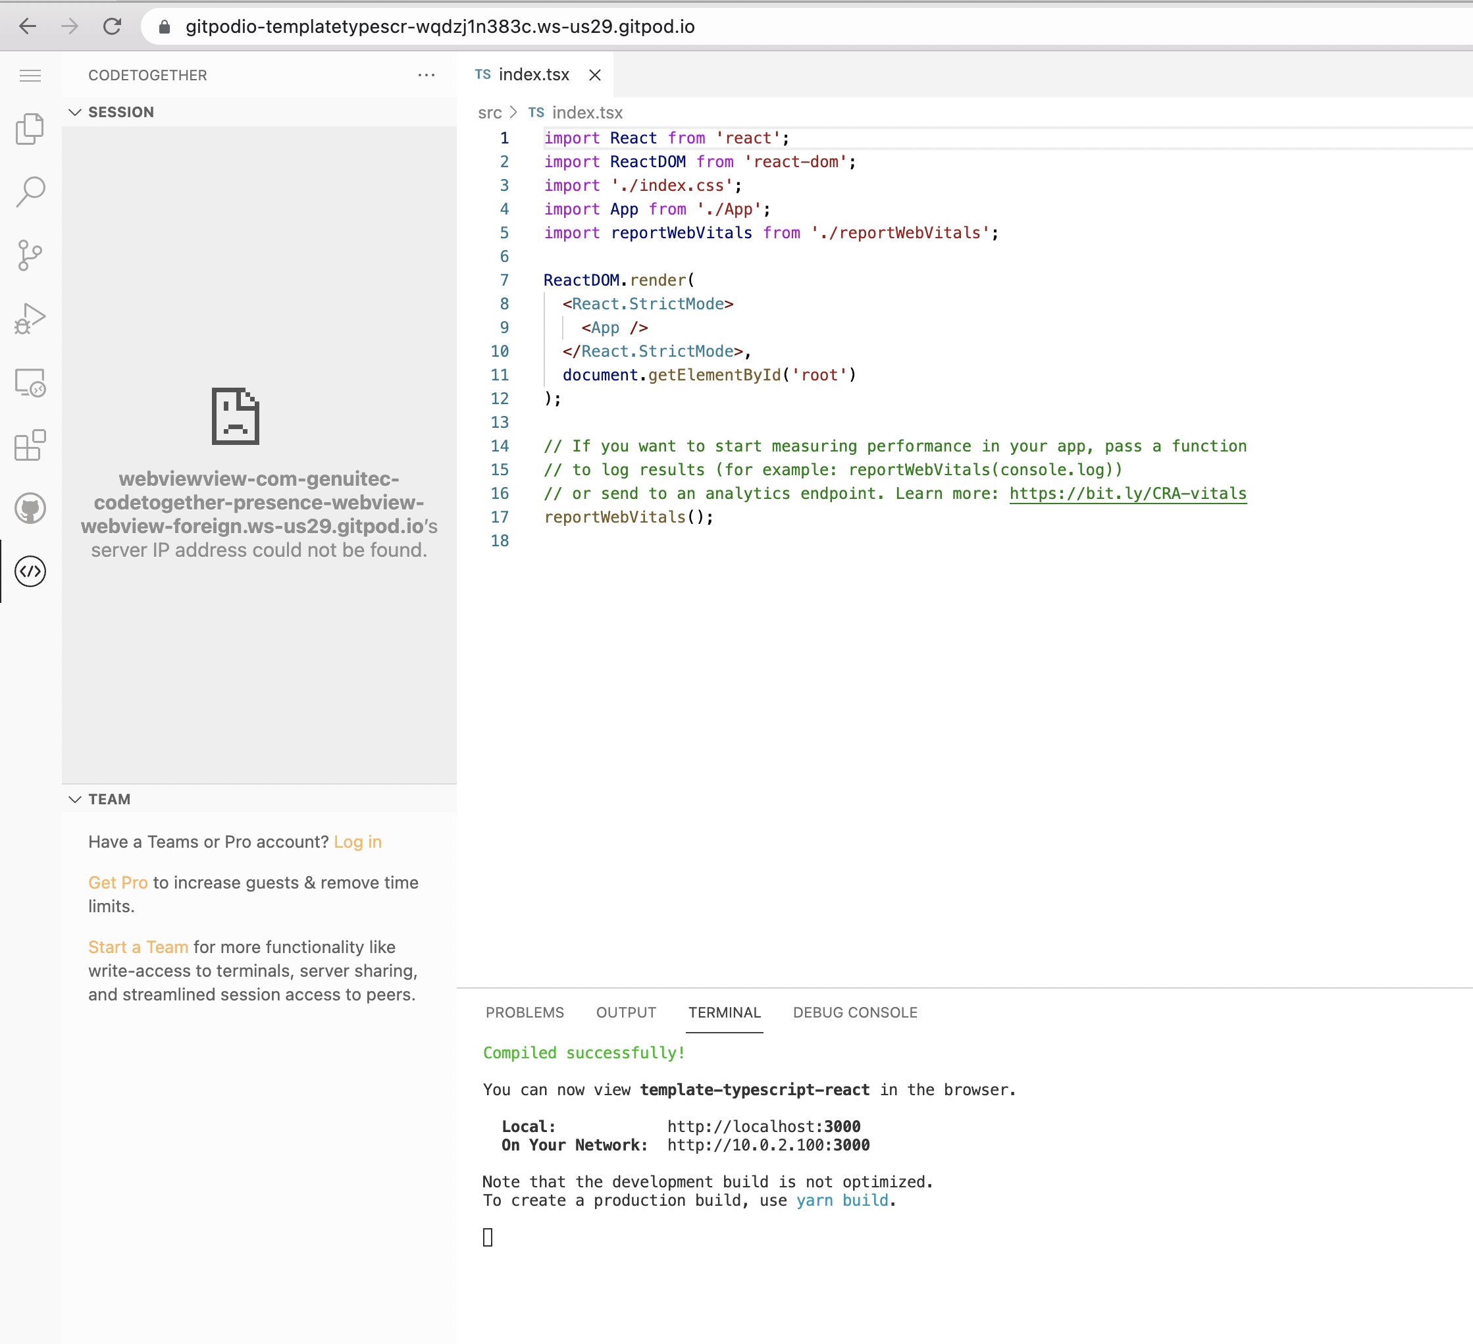Switch to the PROBLEMS tab
Screen dimensions: 1473x1344
(x=525, y=1012)
